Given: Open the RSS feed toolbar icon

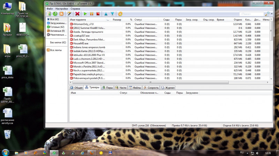Looking at the screenshot, I should click(x=61, y=14).
